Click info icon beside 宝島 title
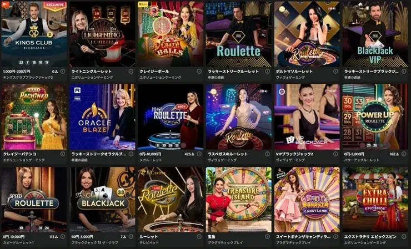Image resolution: width=411 pixels, height=249 pixels. click(x=267, y=237)
